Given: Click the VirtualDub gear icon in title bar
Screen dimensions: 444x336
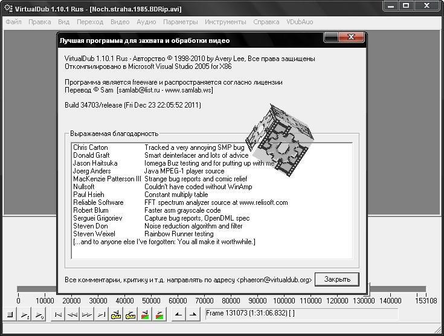Looking at the screenshot, I should click(x=8, y=8).
